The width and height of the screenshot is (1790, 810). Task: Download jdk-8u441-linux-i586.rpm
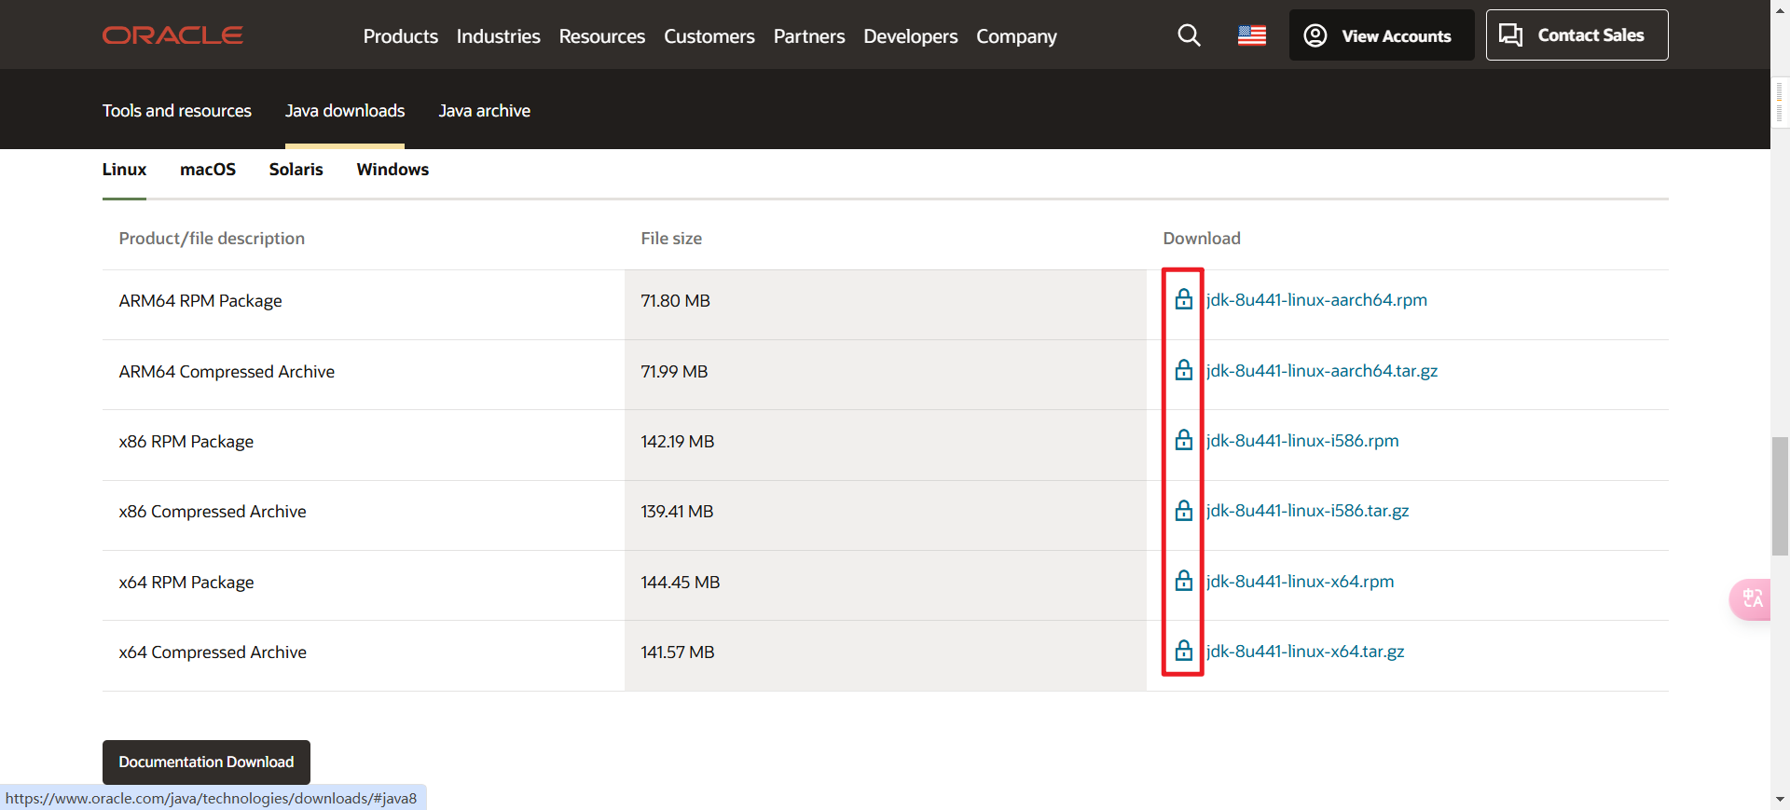pos(1302,441)
